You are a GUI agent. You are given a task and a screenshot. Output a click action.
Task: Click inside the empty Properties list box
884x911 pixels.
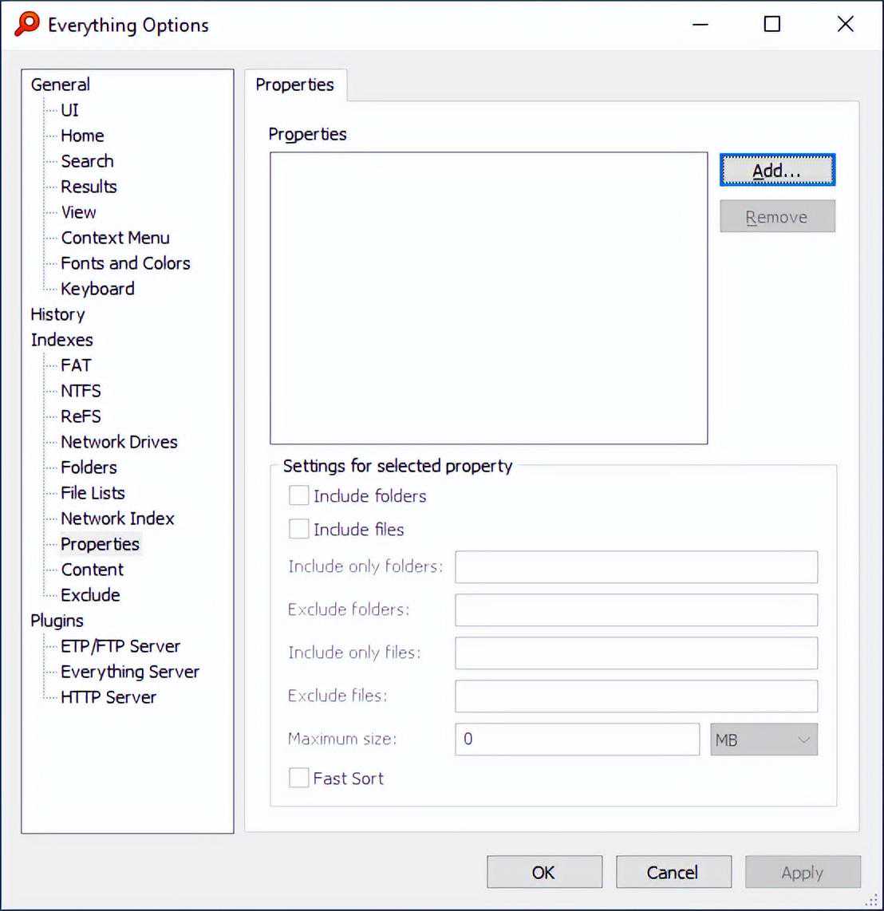[488, 298]
